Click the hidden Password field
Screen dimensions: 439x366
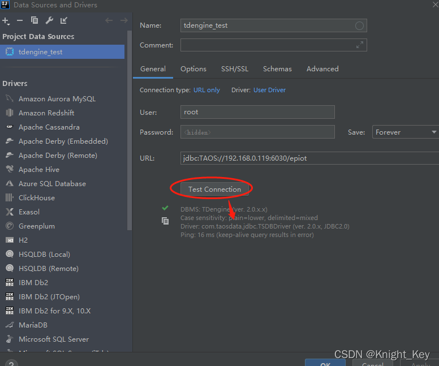tap(257, 132)
